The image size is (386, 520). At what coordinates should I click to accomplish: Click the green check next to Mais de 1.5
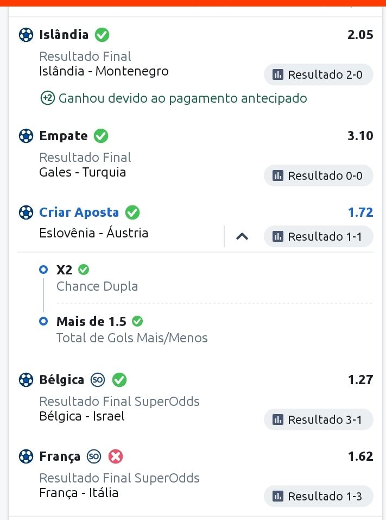[x=137, y=321]
